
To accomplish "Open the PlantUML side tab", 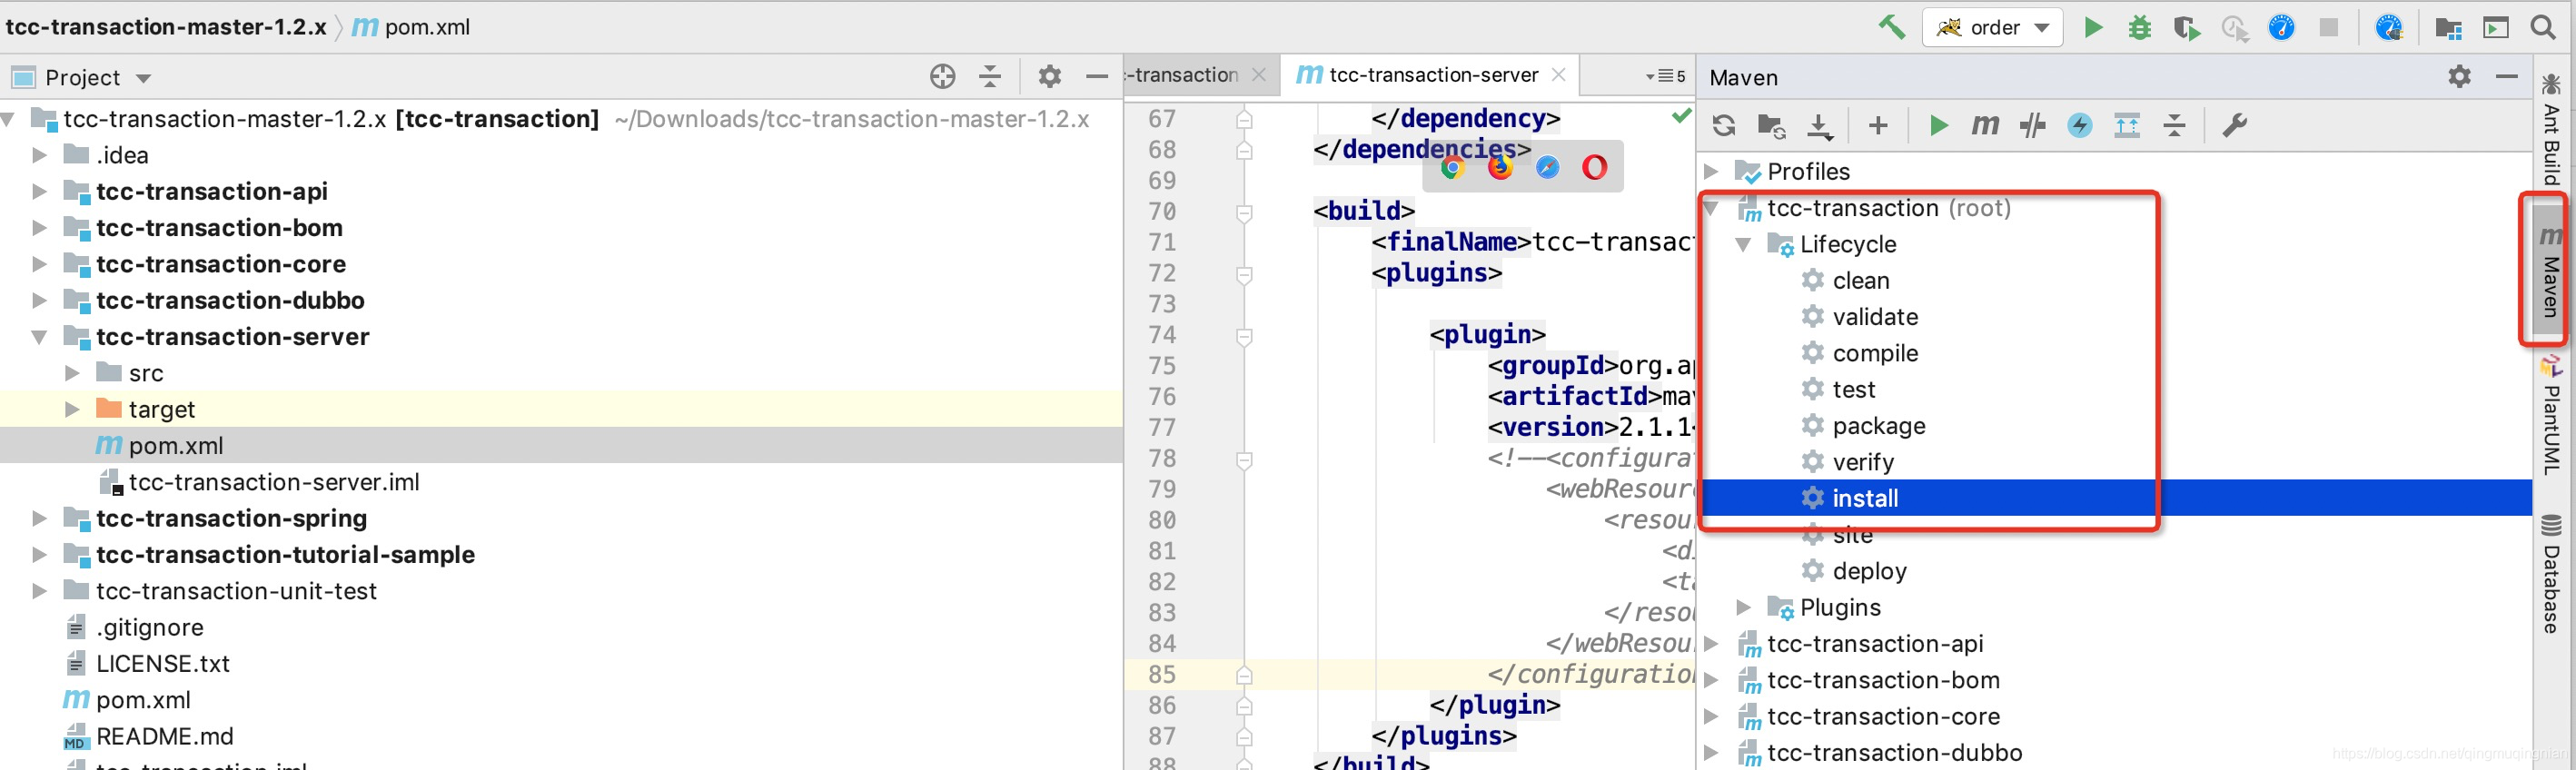I will coord(2551,417).
